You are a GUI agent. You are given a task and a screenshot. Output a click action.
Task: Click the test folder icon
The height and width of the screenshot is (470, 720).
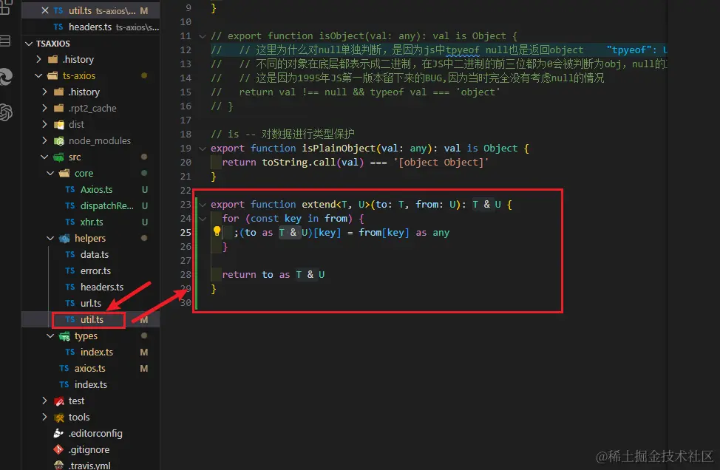coord(59,401)
